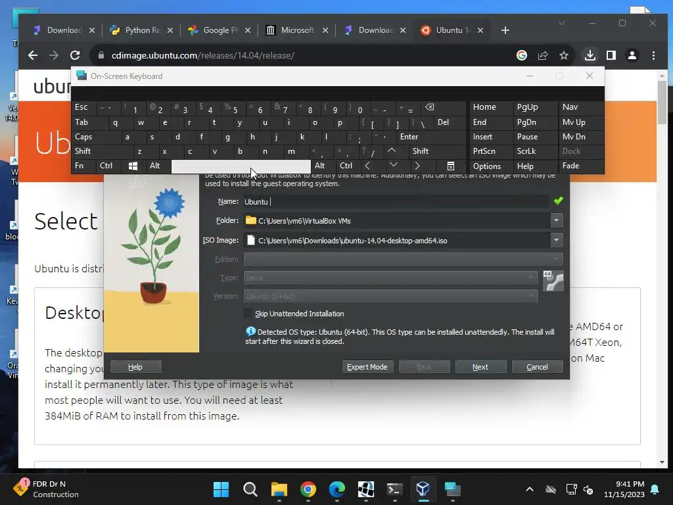Click the spacebar on On-Screen Keyboard

coord(241,166)
